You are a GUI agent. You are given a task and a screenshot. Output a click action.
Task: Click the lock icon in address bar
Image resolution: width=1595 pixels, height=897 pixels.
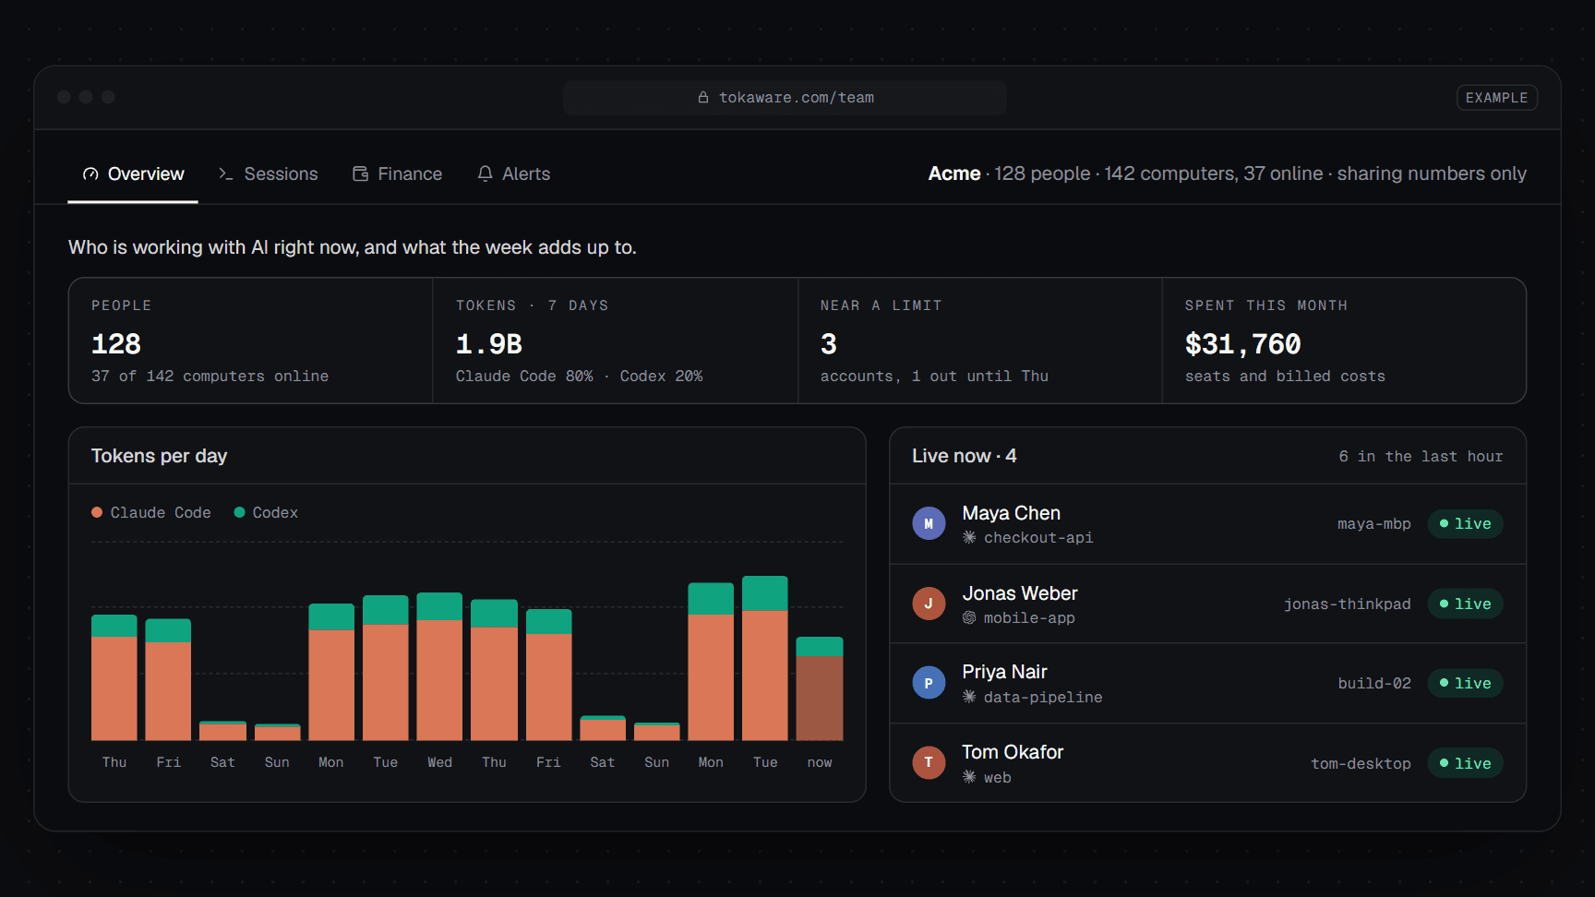703,97
